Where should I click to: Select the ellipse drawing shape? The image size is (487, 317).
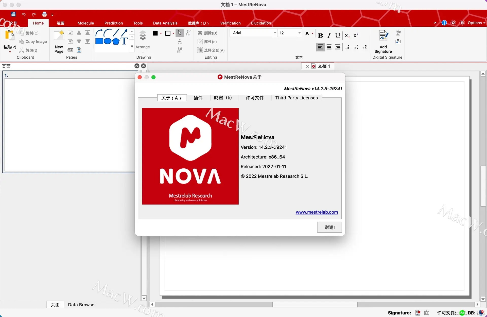click(x=108, y=41)
